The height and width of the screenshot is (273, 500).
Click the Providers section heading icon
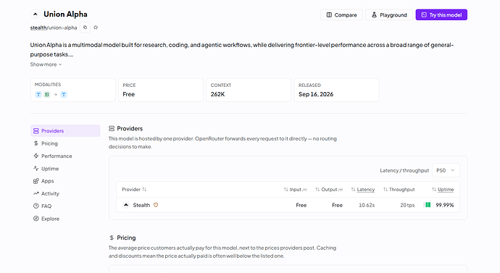[x=112, y=128]
